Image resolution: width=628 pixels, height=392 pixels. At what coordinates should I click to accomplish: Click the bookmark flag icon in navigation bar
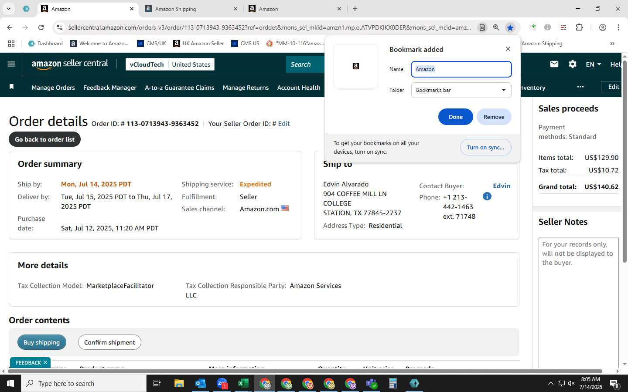12,87
